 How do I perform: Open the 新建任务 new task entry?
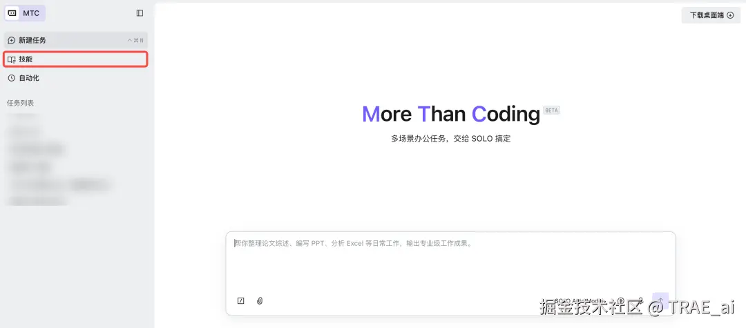pyautogui.click(x=76, y=41)
